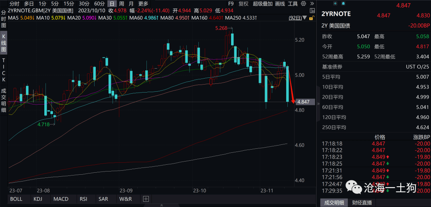Open the 分时图 view in left sidebar
This screenshot has width=431, height=207.
point(4,18)
